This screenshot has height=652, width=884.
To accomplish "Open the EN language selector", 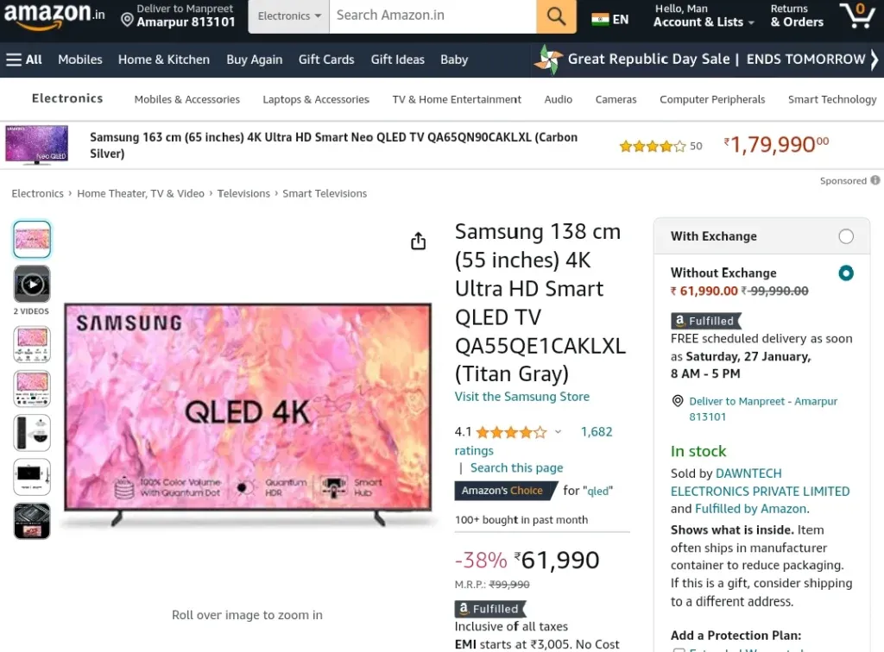I will click(x=610, y=20).
